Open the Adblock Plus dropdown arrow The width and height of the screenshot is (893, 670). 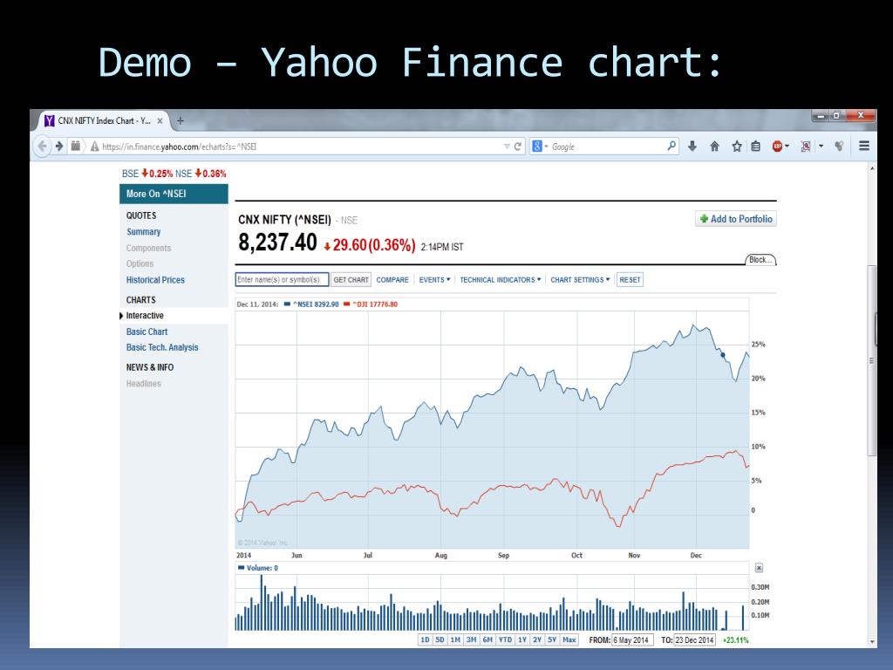(x=787, y=147)
